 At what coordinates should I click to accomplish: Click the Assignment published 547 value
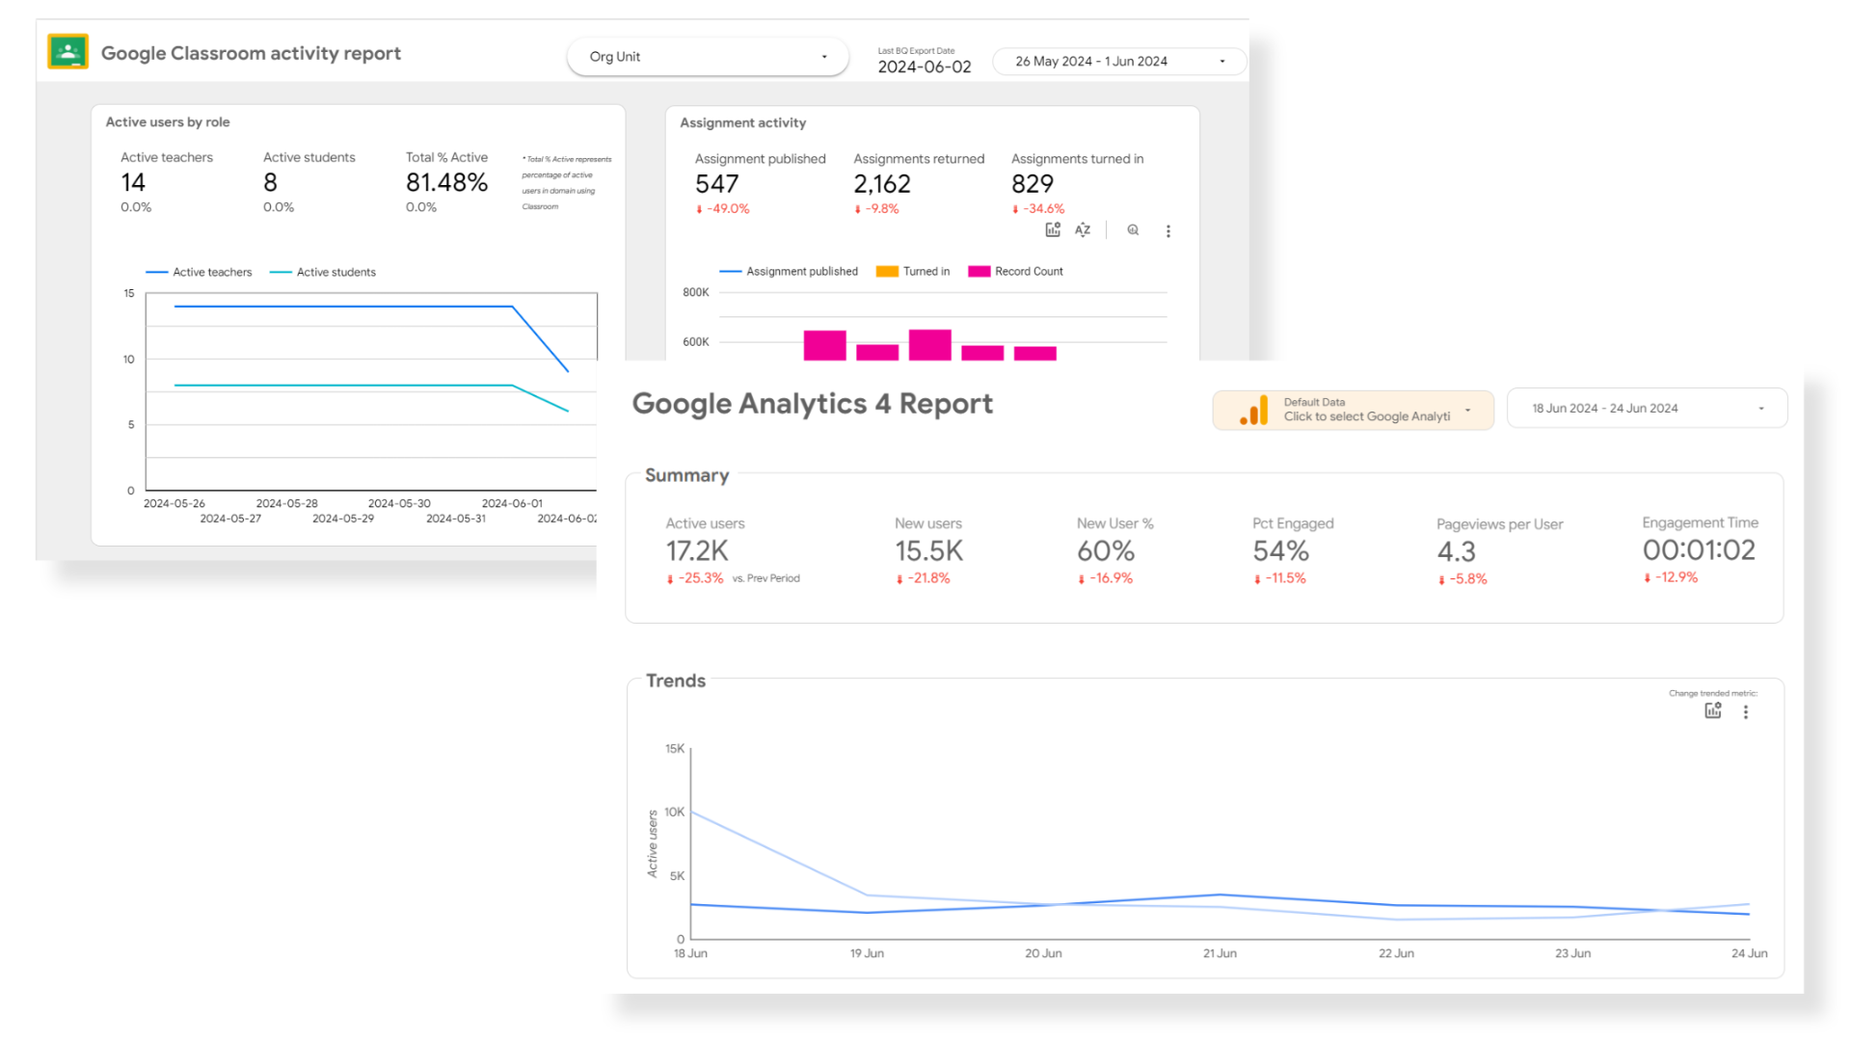click(x=716, y=183)
